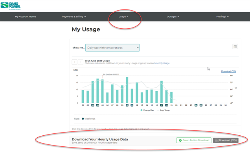Image resolution: width=250 pixels, height=155 pixels.
Task: Click Download Your Hourly Usage Data heading
Action: [100, 139]
